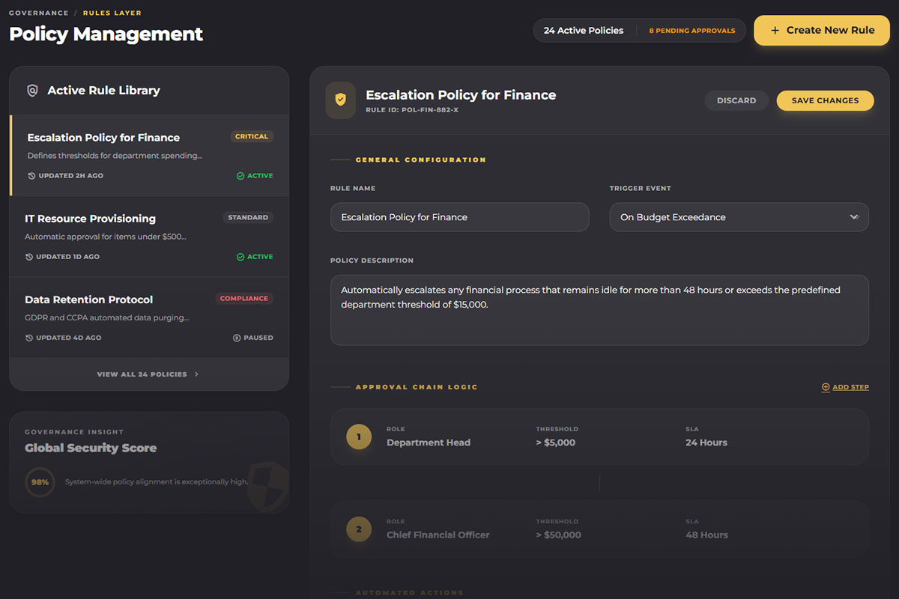Click the gold shield icon beside rule title
This screenshot has width=899, height=599.
[x=341, y=100]
